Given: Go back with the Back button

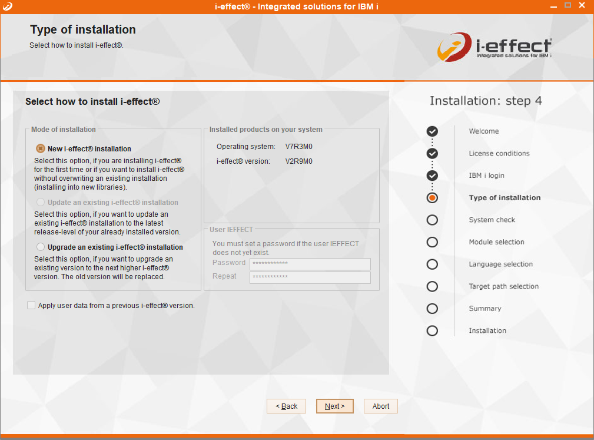Looking at the screenshot, I should pos(286,406).
